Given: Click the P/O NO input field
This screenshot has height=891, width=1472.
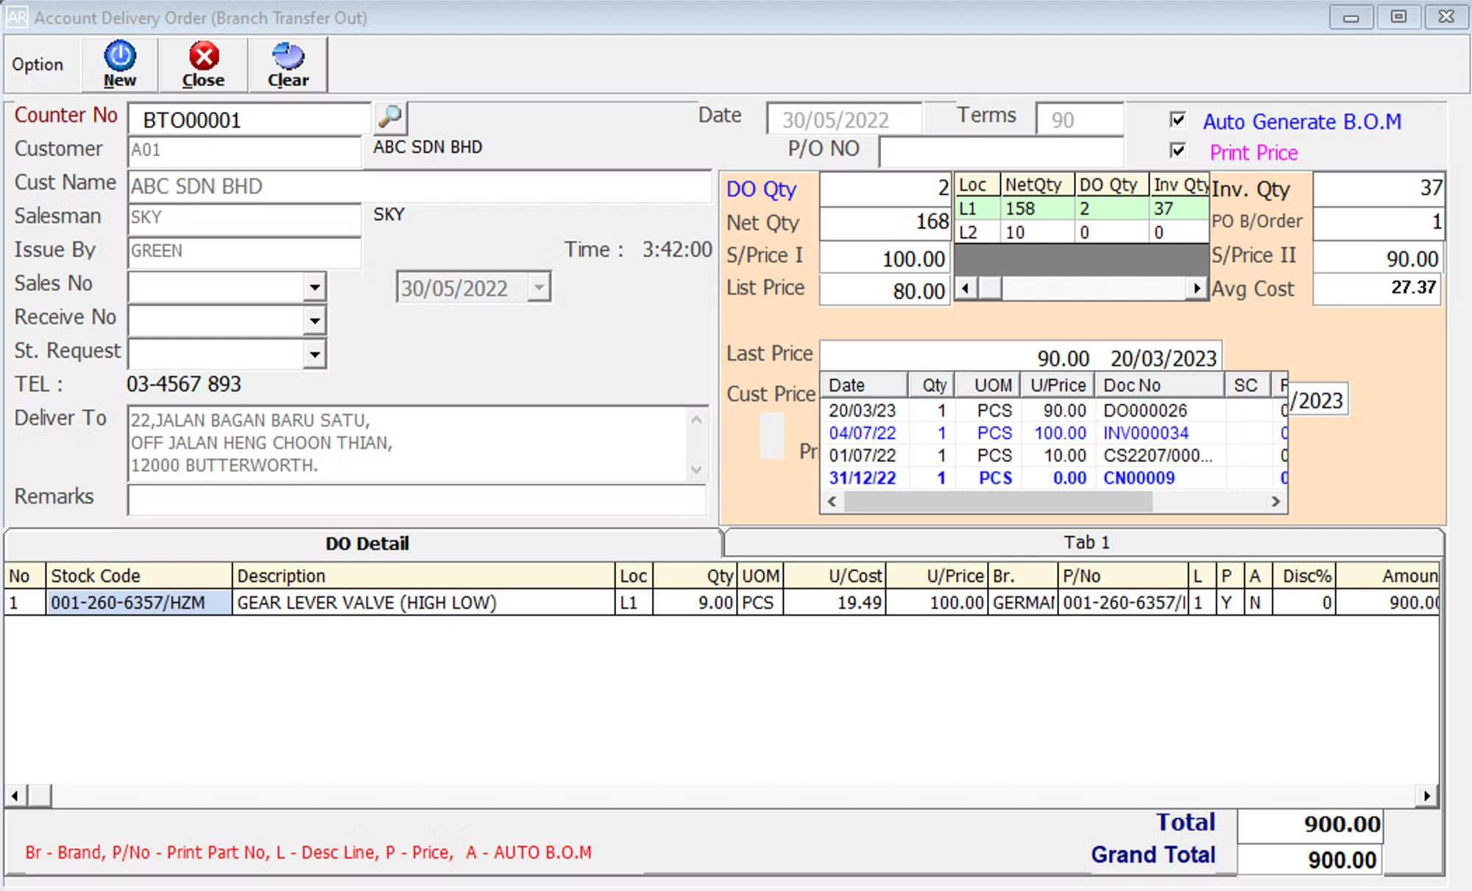Looking at the screenshot, I should click(x=1002, y=151).
